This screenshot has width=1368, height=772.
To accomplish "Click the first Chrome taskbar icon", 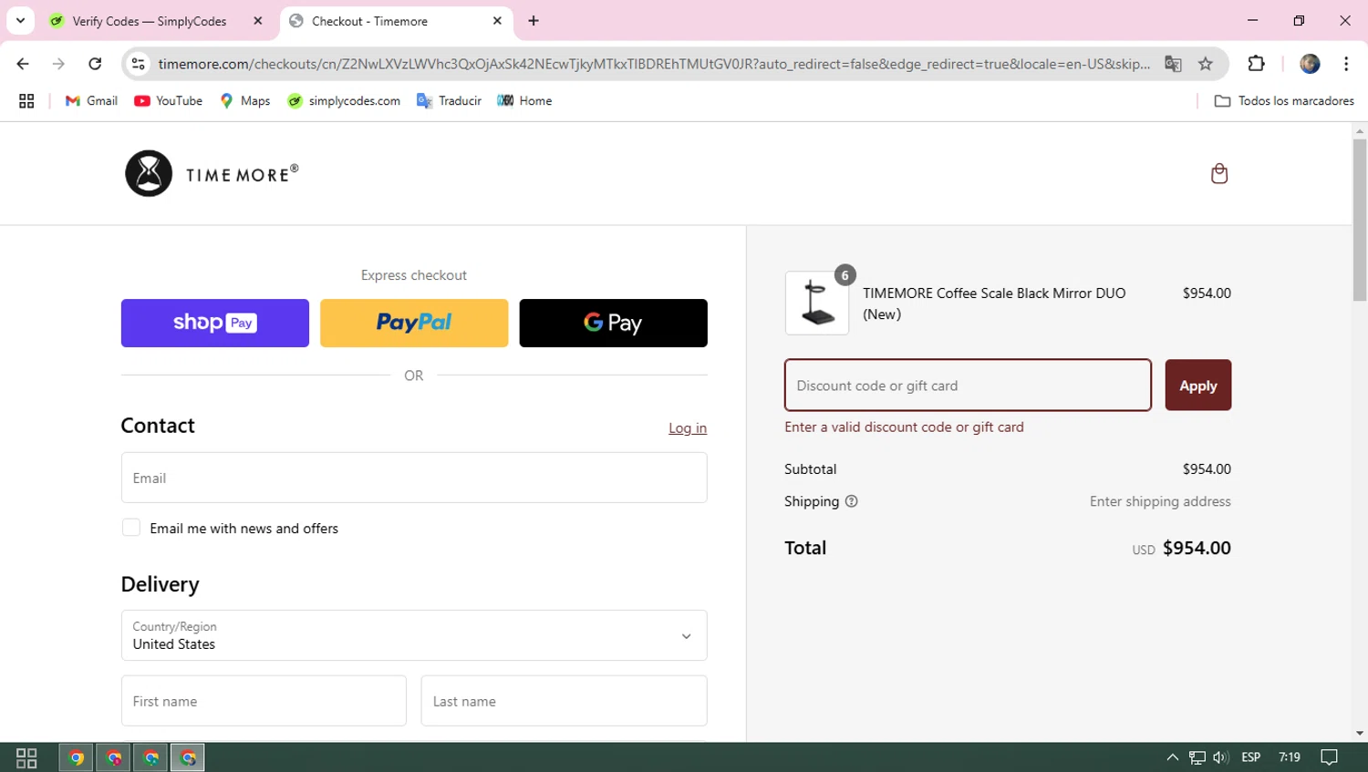I will [77, 757].
